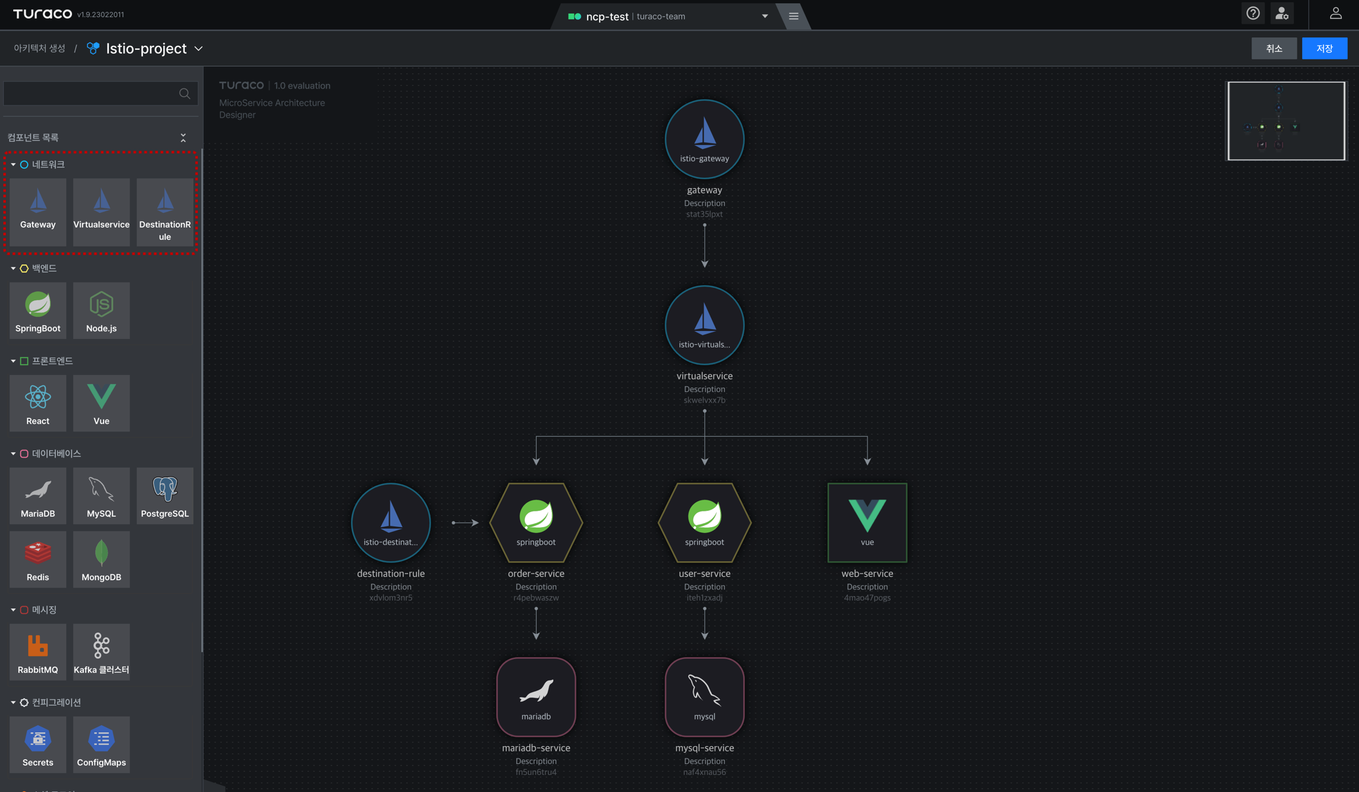Screen dimensions: 1359x792
Task: Select the PostgreSQL database component
Action: [165, 496]
